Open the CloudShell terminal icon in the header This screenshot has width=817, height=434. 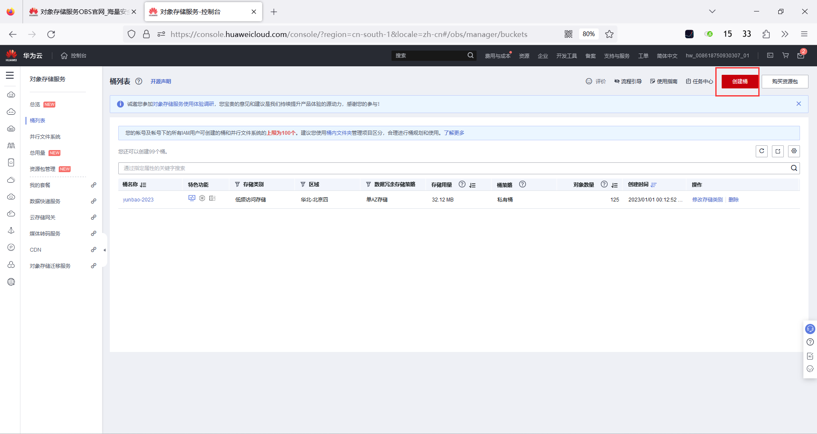[770, 56]
